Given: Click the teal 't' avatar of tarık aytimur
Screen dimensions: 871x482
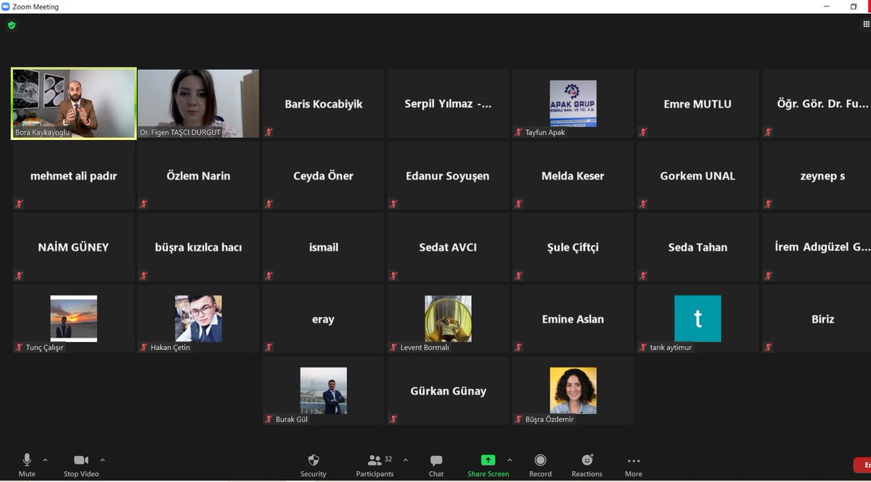Looking at the screenshot, I should pyautogui.click(x=698, y=318).
